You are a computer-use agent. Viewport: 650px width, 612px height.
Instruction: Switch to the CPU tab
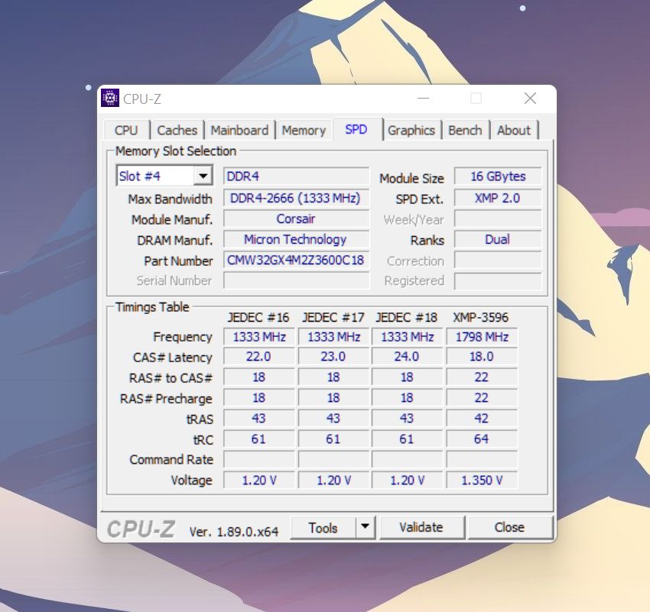click(x=126, y=130)
